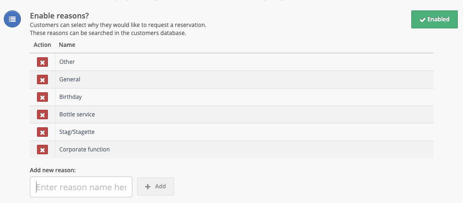Screen dimensions: 463x203
Task: Select the Stag/Stagette reason name
Action: click(x=77, y=132)
